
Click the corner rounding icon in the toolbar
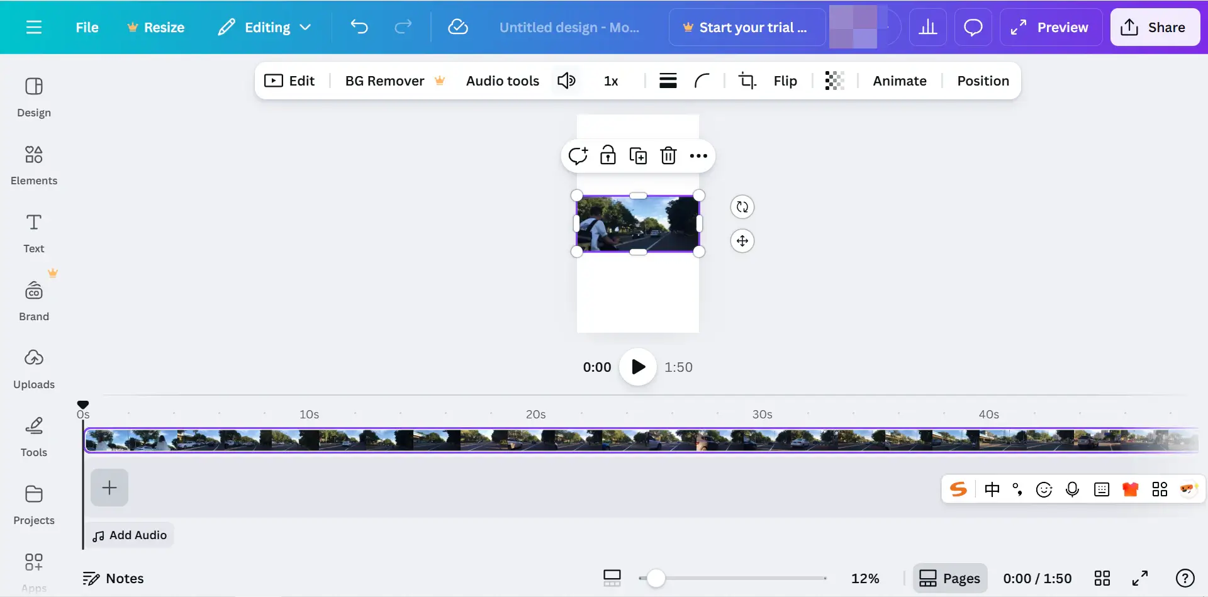[702, 81]
